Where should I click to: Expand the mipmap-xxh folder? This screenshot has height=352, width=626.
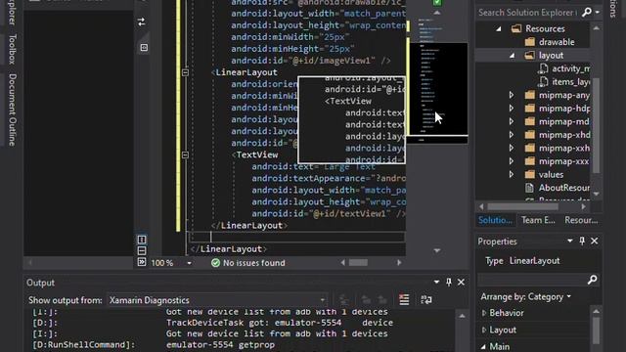(512, 148)
